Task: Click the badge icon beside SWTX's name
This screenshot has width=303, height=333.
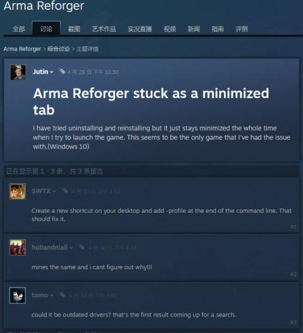Action: (x=65, y=191)
